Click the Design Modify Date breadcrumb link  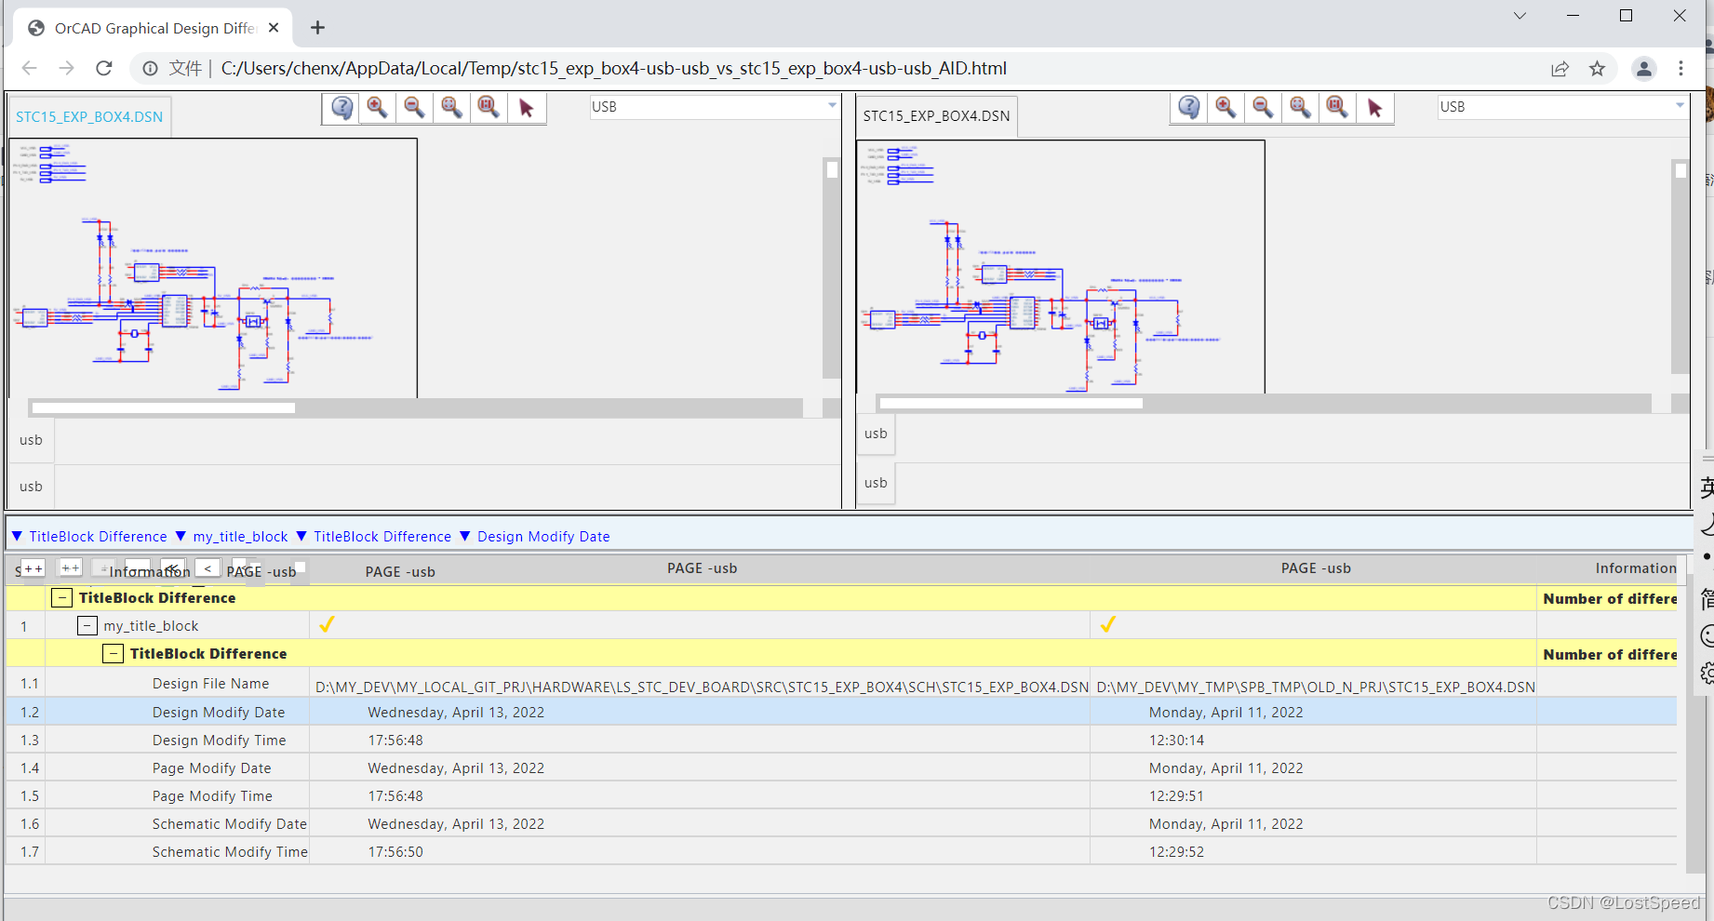pyautogui.click(x=543, y=537)
